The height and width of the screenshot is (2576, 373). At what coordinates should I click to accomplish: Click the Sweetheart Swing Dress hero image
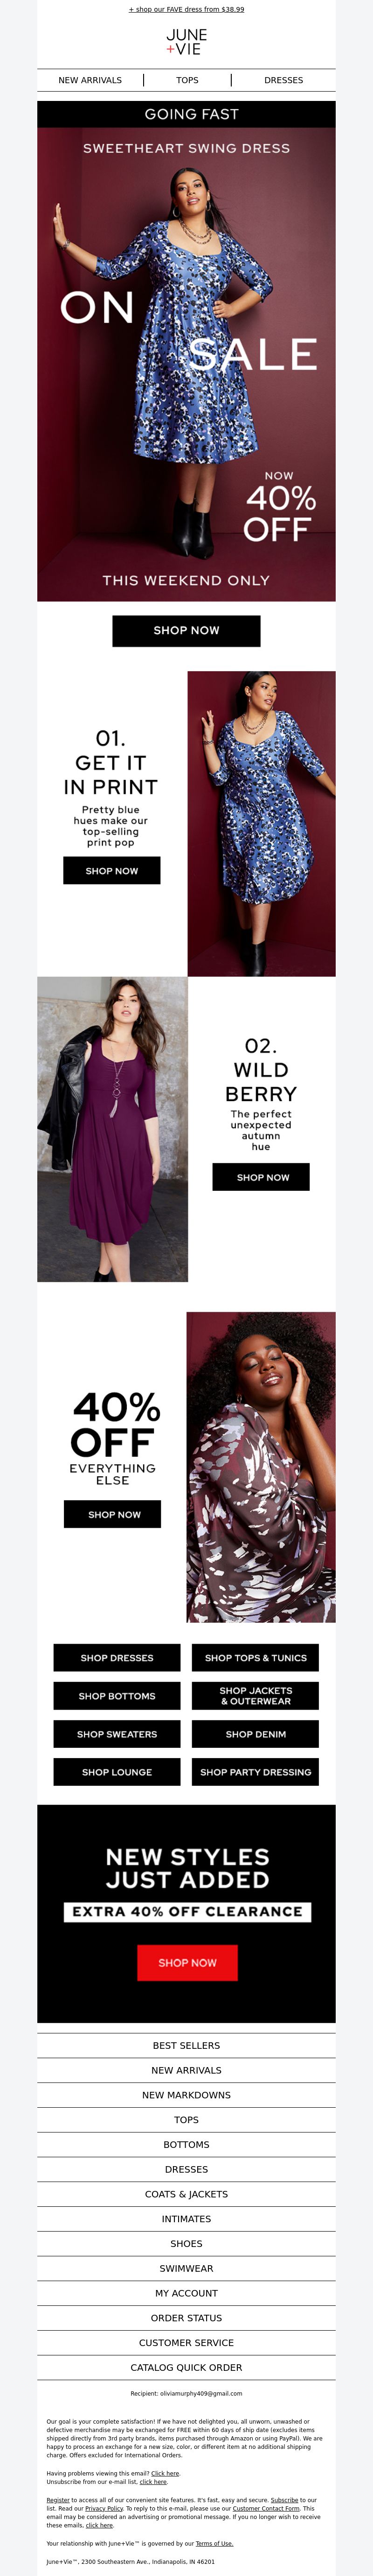186,364
